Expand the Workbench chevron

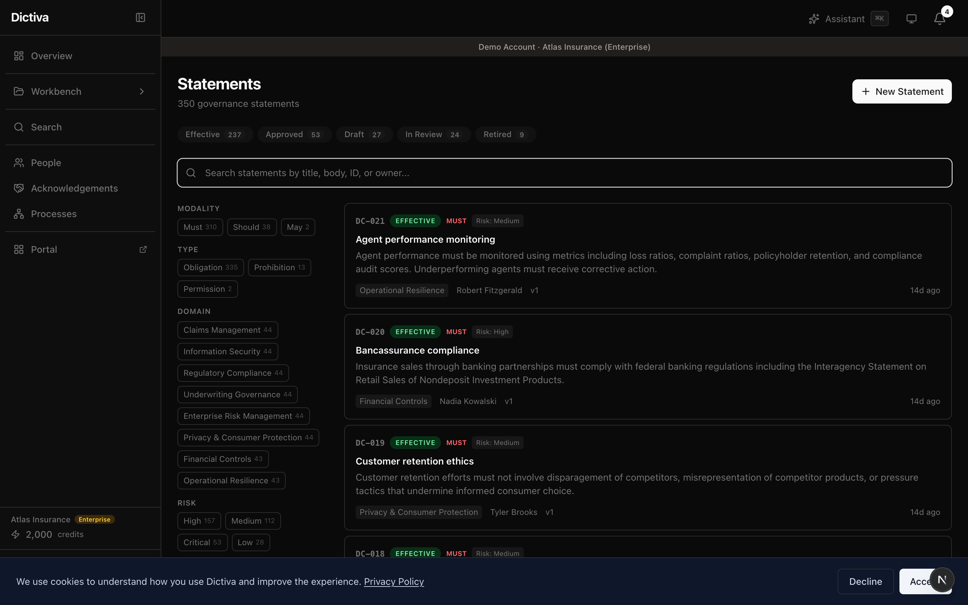(142, 92)
